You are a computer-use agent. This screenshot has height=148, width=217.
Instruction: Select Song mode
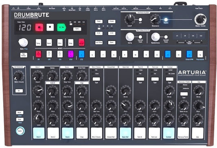point(38,42)
